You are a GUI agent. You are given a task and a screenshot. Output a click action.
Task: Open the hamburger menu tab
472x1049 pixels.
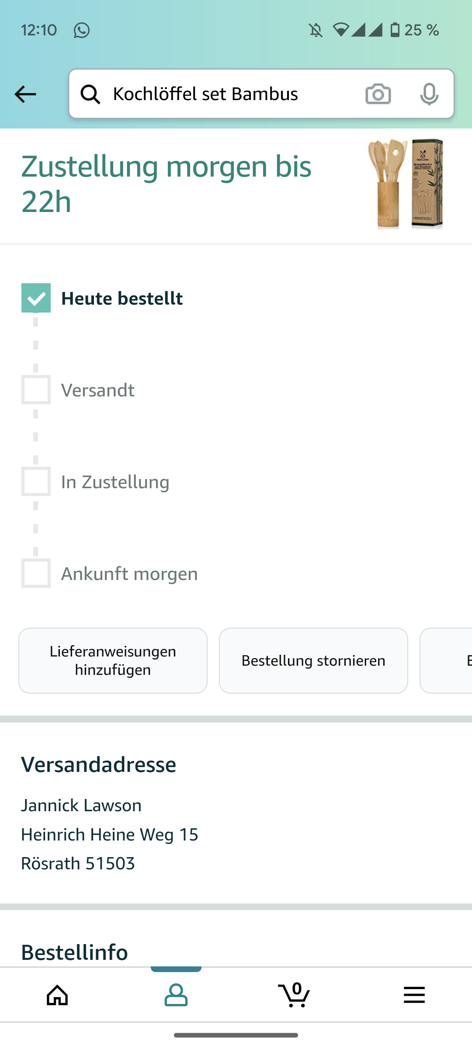coord(414,995)
